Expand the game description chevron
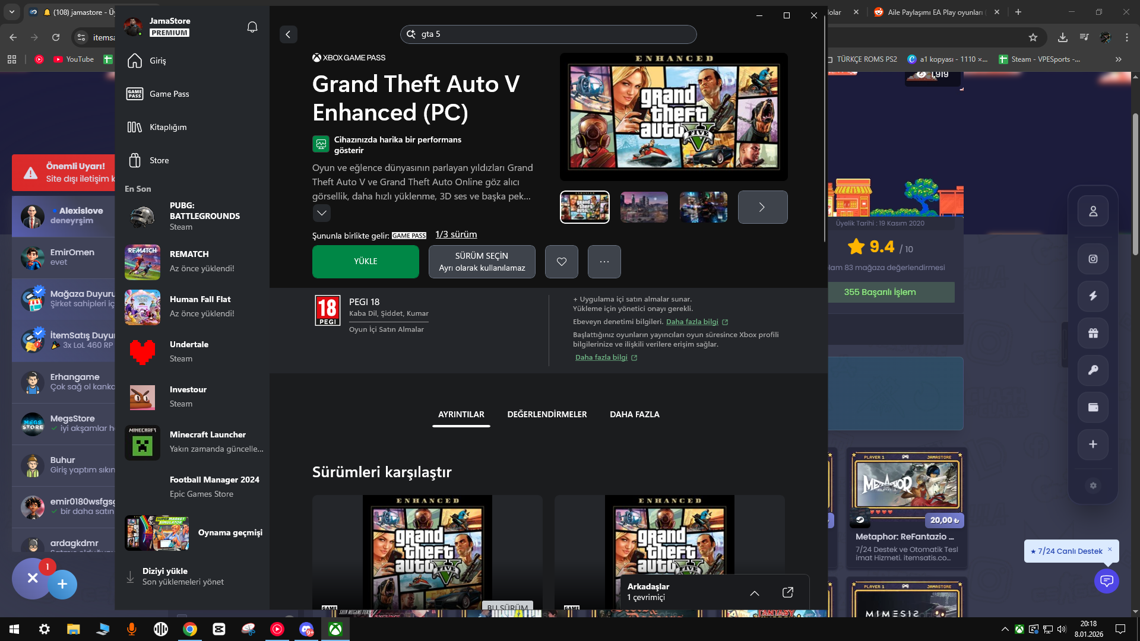The image size is (1140, 641). coord(322,213)
